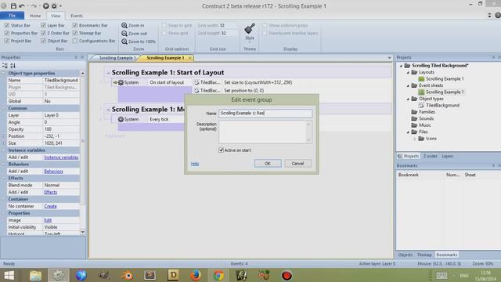The image size is (501, 282).
Task: Click the Save icon in the title bar
Action: click(x=13, y=5)
